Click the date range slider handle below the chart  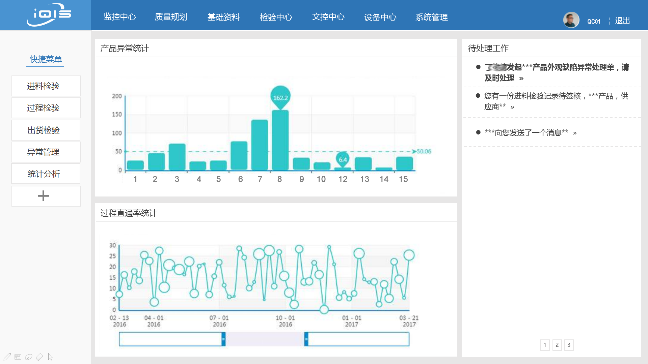point(223,339)
